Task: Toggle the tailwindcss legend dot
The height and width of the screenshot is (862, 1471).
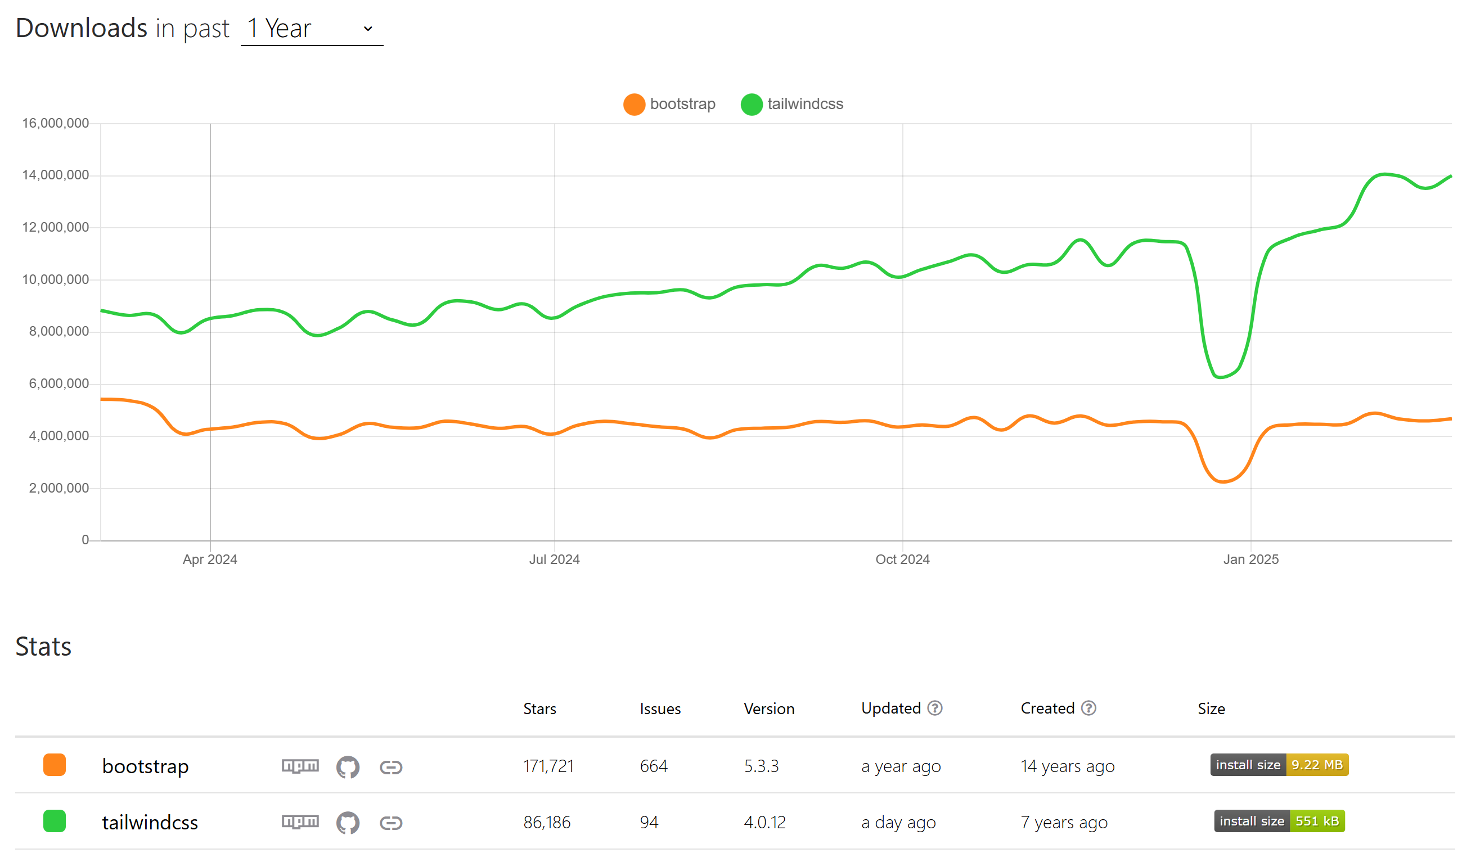Action: (752, 105)
